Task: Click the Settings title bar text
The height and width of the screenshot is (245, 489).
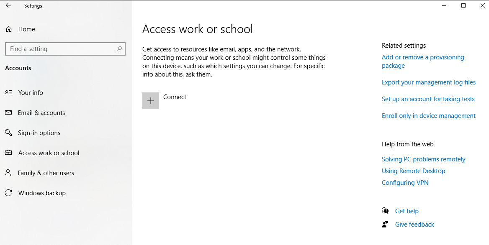Action: [33, 5]
